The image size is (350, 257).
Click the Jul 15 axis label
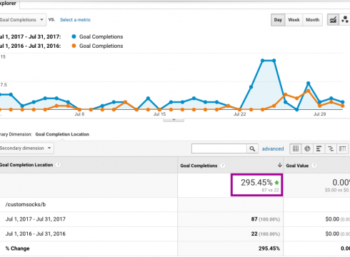[159, 114]
